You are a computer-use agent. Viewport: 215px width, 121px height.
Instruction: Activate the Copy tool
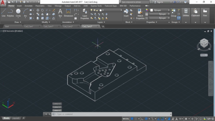pos(38,14)
